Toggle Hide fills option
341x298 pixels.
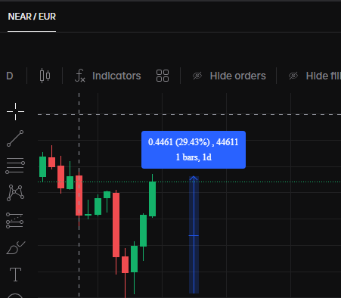pyautogui.click(x=315, y=76)
